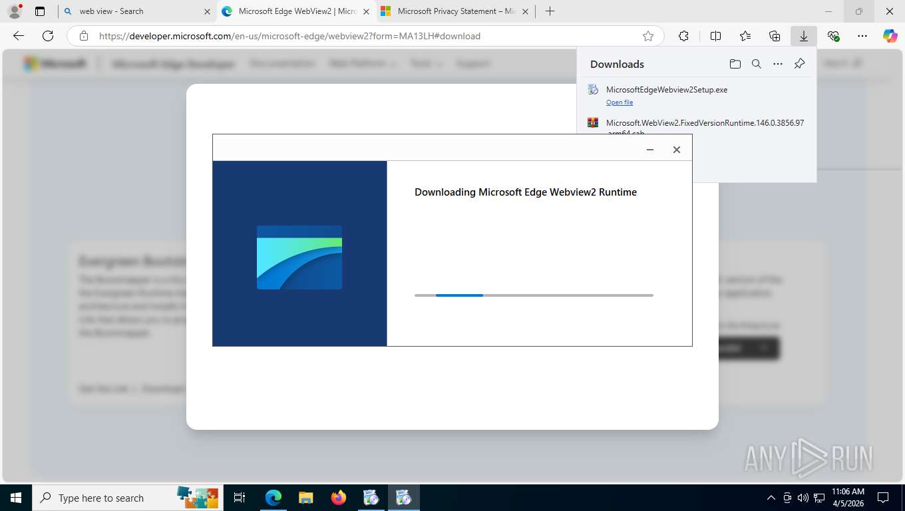Open the volume control in system tray

803,498
